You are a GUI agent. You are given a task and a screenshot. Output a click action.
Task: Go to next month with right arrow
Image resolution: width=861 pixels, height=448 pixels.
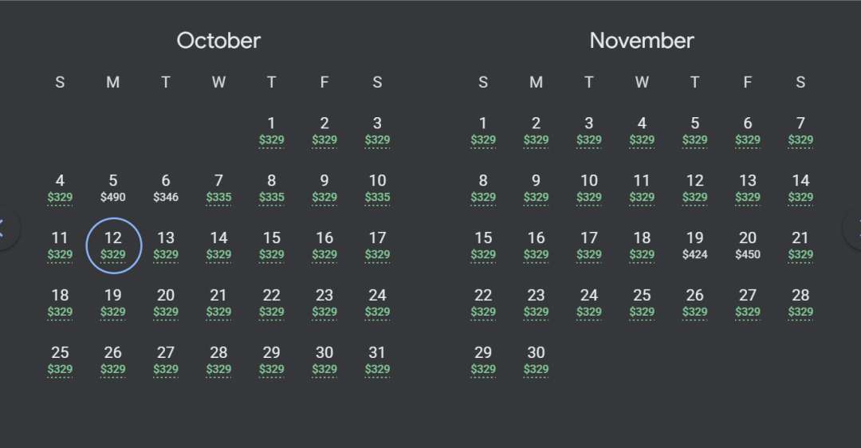[x=855, y=229]
